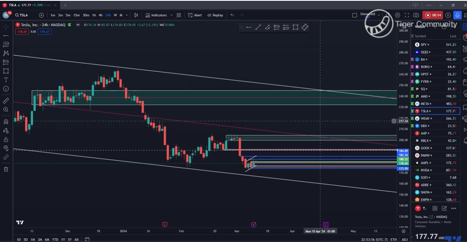Create an Alert

pos(195,15)
